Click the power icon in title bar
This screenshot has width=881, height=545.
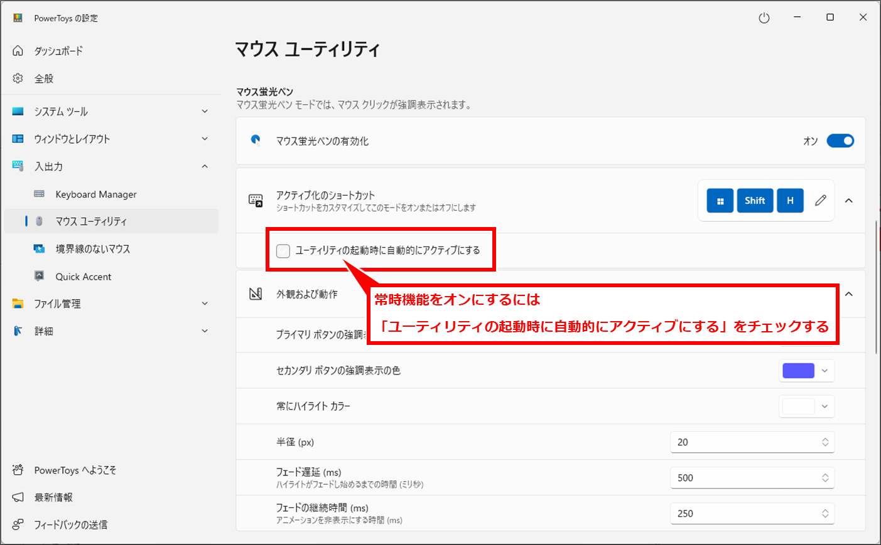click(764, 18)
